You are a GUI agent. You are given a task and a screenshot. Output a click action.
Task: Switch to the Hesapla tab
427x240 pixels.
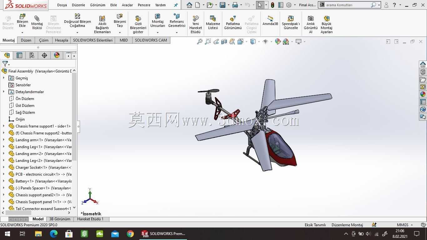coord(61,40)
